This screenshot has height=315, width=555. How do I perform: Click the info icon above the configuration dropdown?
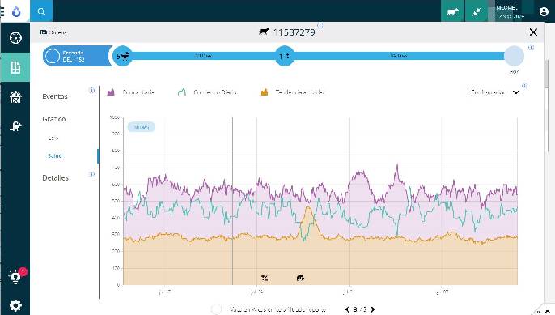524,85
